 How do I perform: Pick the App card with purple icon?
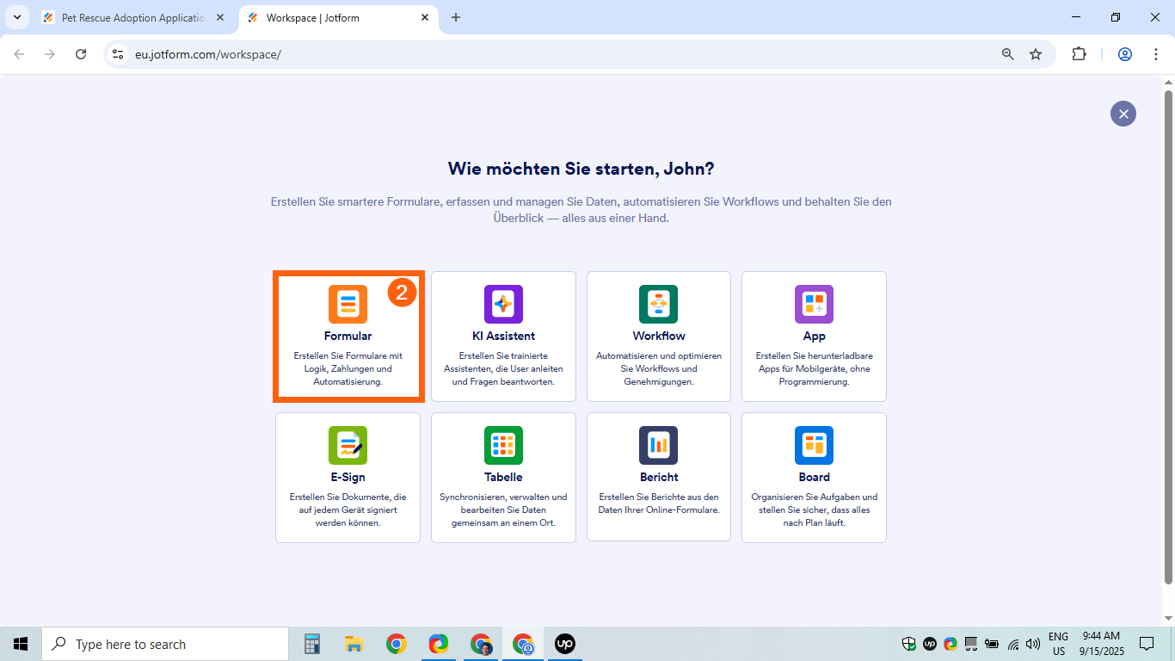[814, 337]
